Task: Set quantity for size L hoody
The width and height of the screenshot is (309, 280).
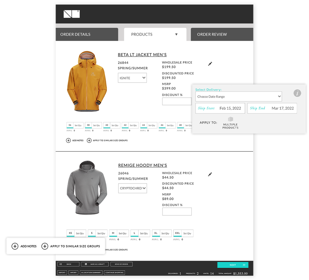Action: pos(144,233)
